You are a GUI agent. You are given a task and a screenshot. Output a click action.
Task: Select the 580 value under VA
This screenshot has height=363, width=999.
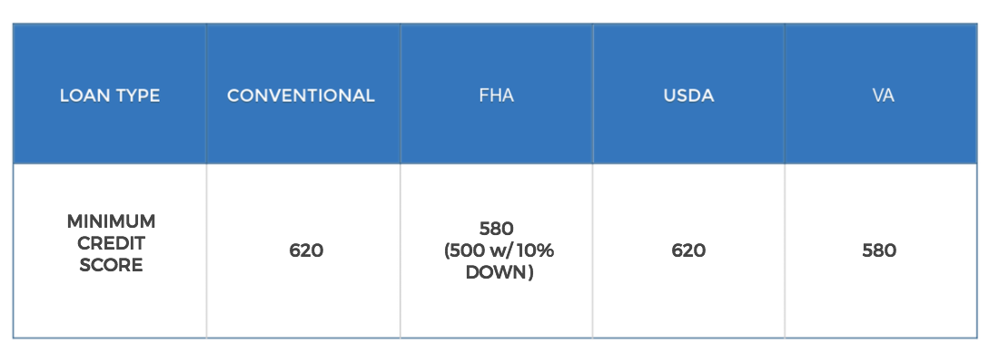point(879,250)
